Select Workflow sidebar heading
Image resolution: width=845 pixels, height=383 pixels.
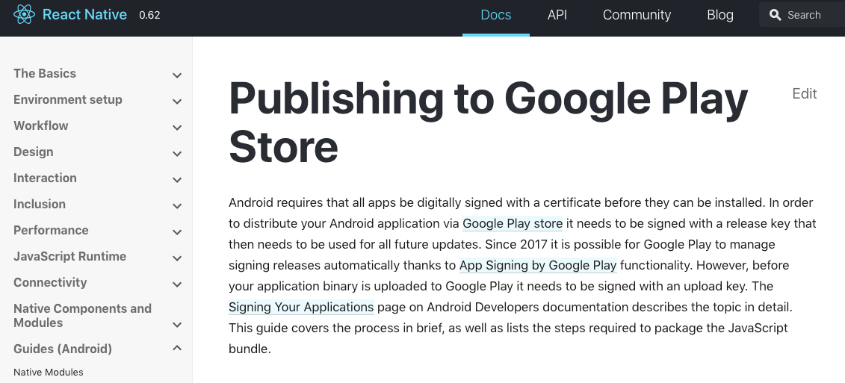(41, 125)
